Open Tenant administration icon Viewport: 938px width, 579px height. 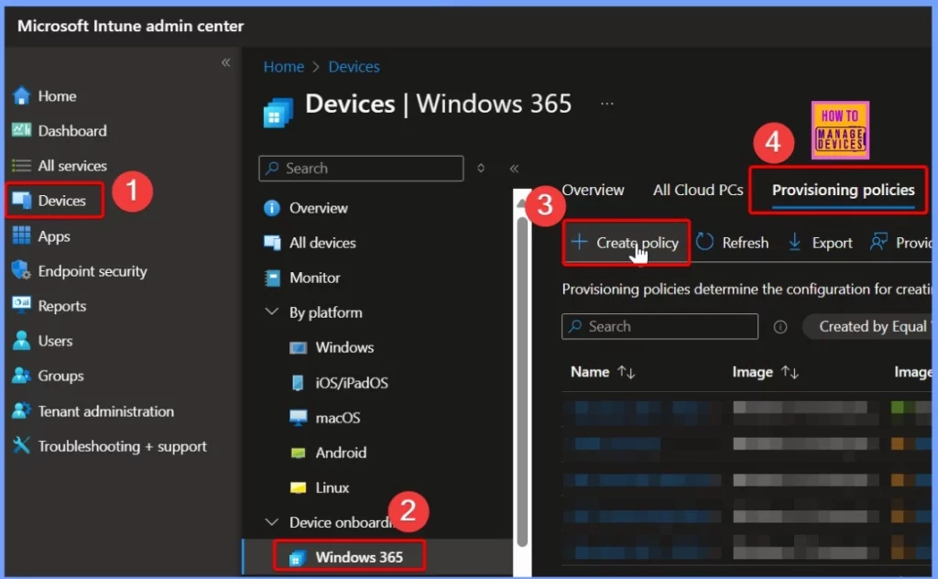tap(22, 411)
